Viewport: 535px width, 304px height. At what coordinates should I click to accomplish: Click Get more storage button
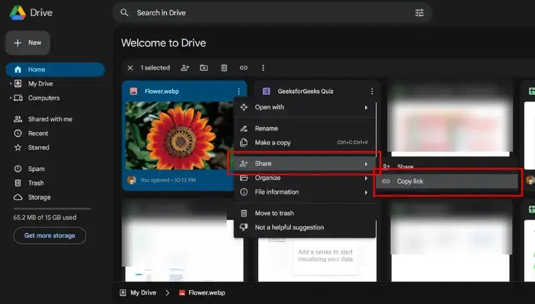[49, 236]
